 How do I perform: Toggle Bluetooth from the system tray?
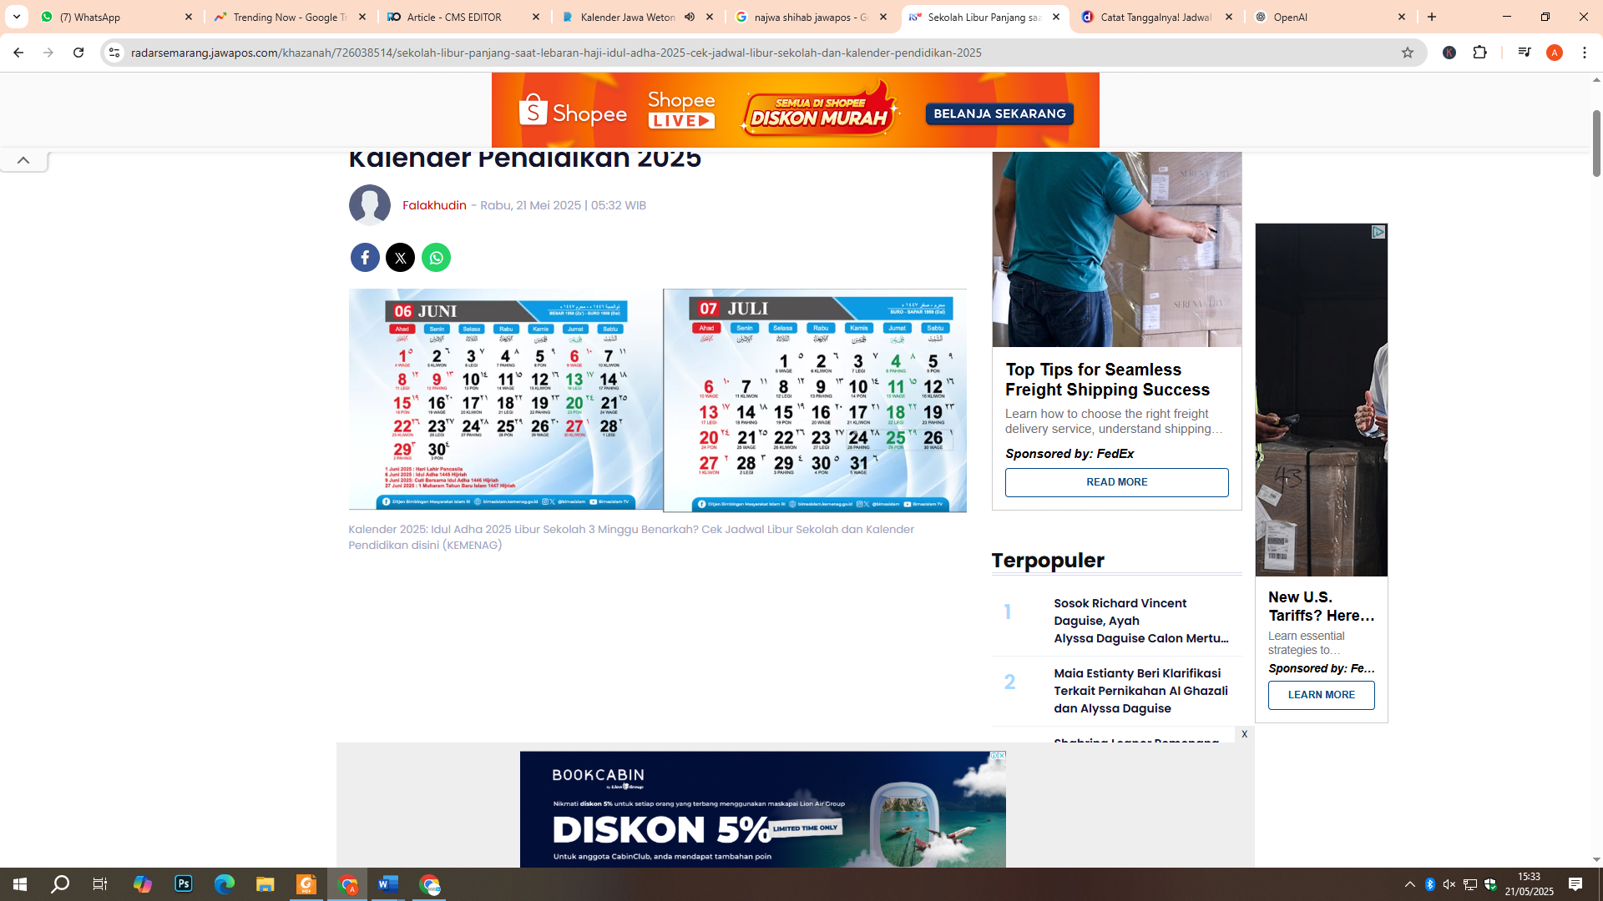point(1430,884)
